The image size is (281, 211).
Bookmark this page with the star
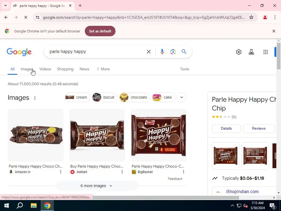[251, 17]
